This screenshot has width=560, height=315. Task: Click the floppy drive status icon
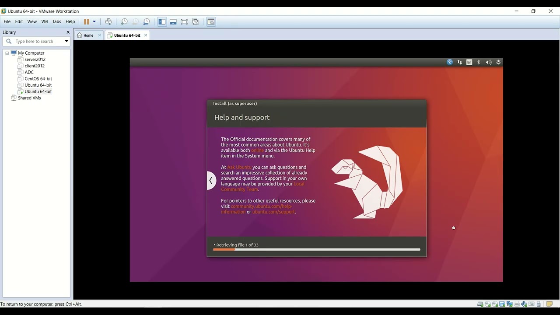tap(502, 304)
